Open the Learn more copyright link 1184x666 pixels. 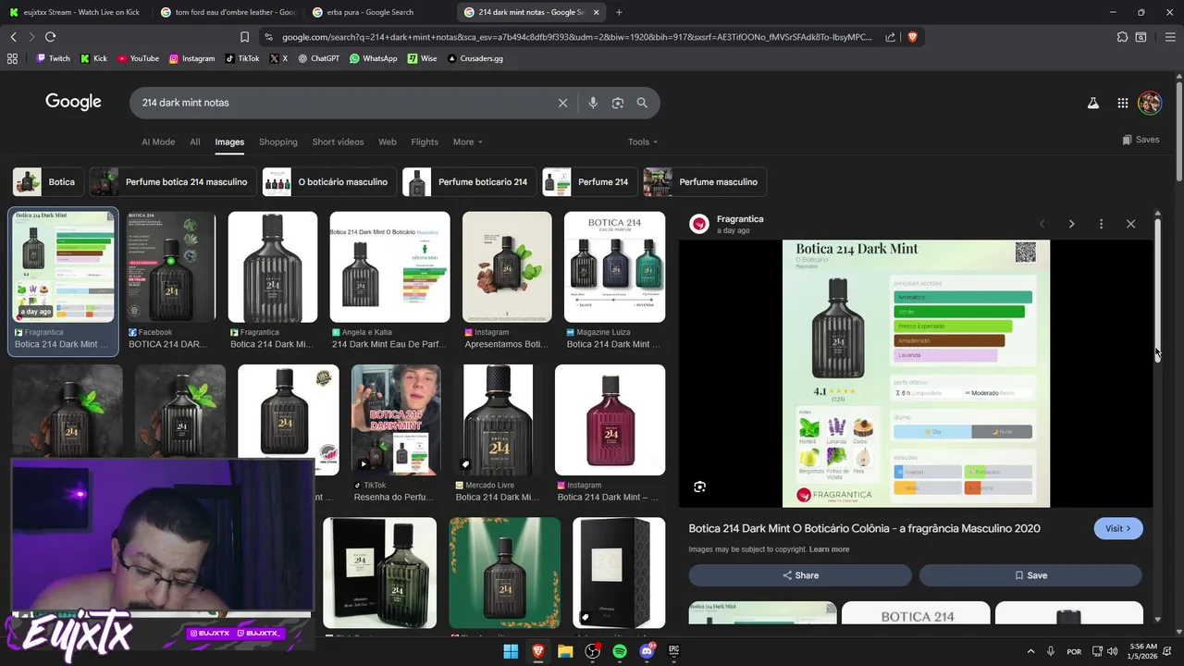[829, 549]
